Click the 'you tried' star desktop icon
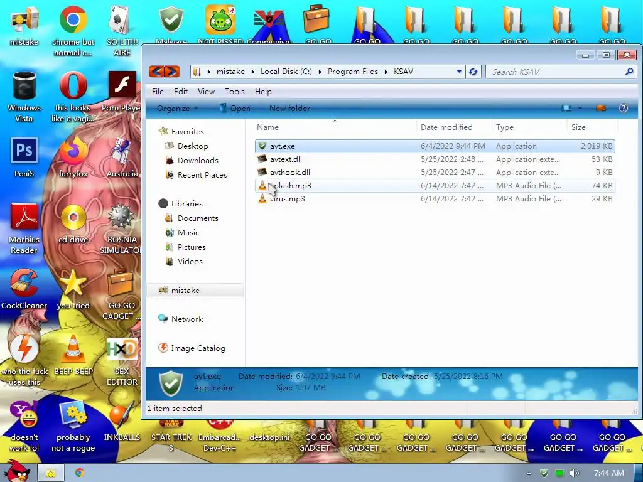The width and height of the screenshot is (643, 482). (x=73, y=289)
